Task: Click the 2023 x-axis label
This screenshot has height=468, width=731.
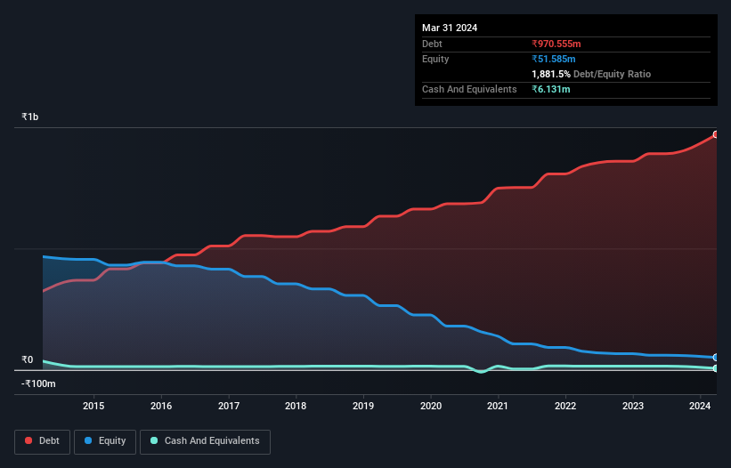Action: (x=633, y=406)
